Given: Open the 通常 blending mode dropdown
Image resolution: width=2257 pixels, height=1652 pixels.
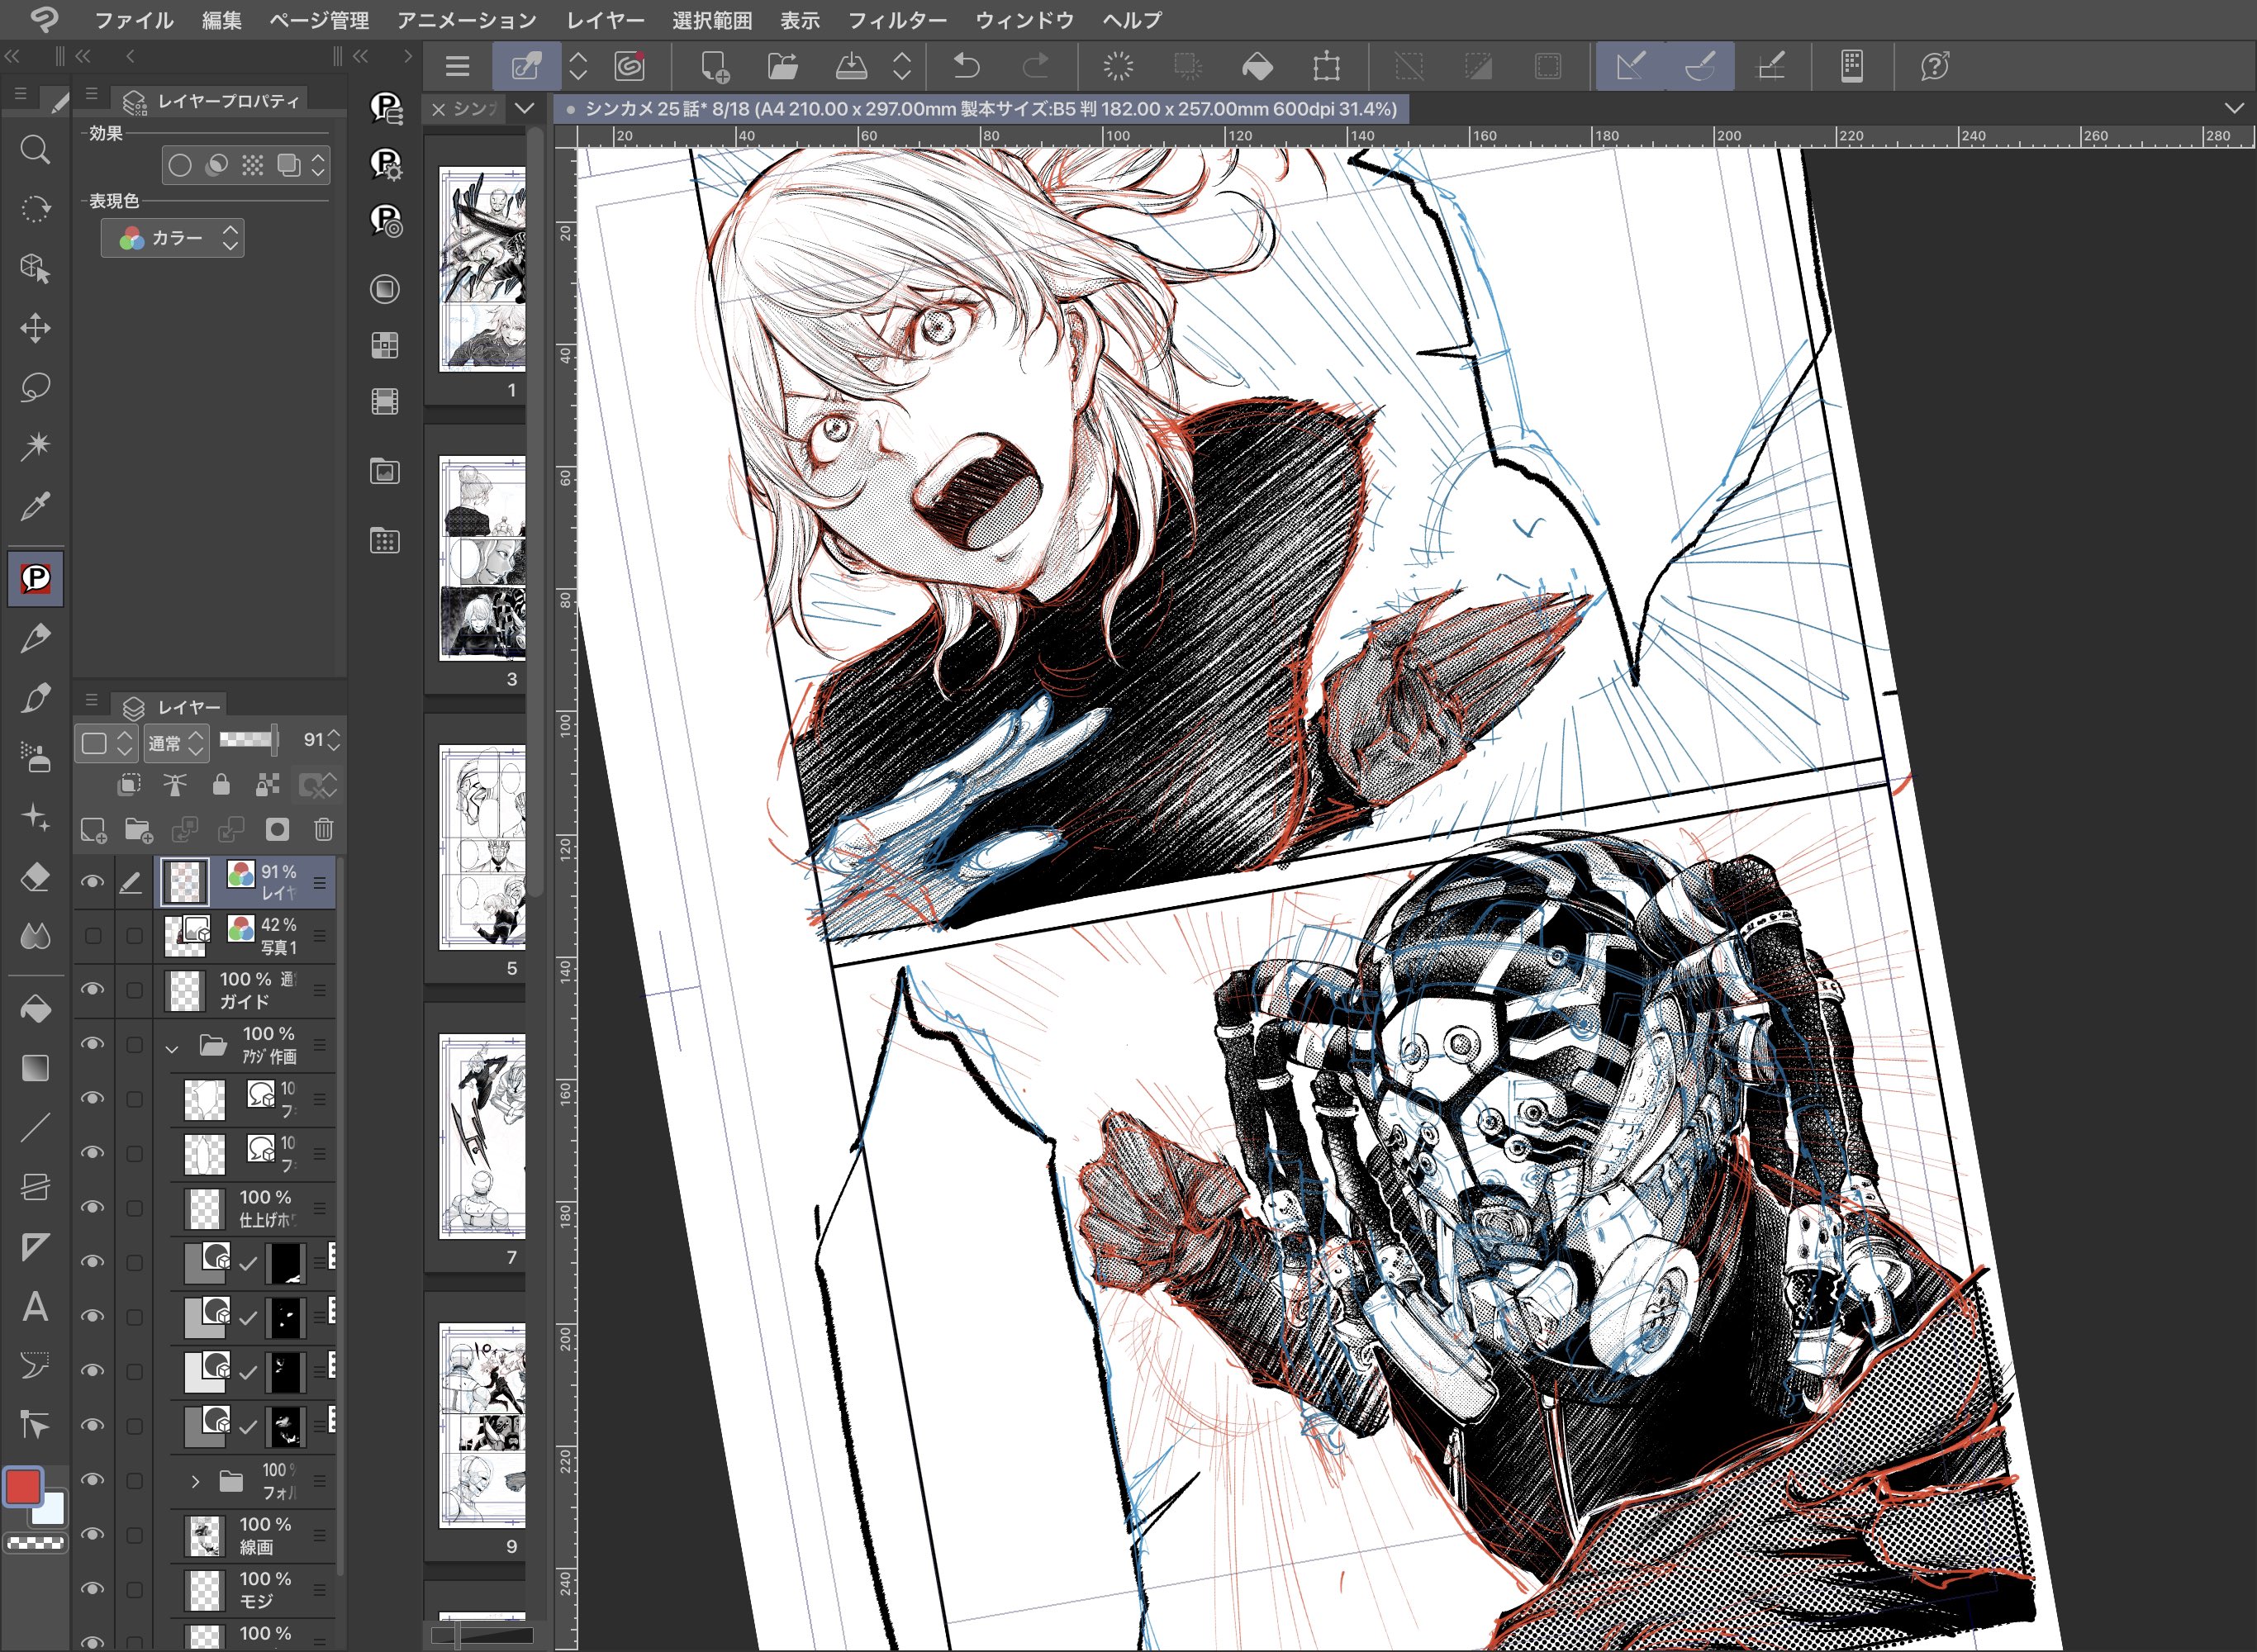Looking at the screenshot, I should pyautogui.click(x=176, y=743).
